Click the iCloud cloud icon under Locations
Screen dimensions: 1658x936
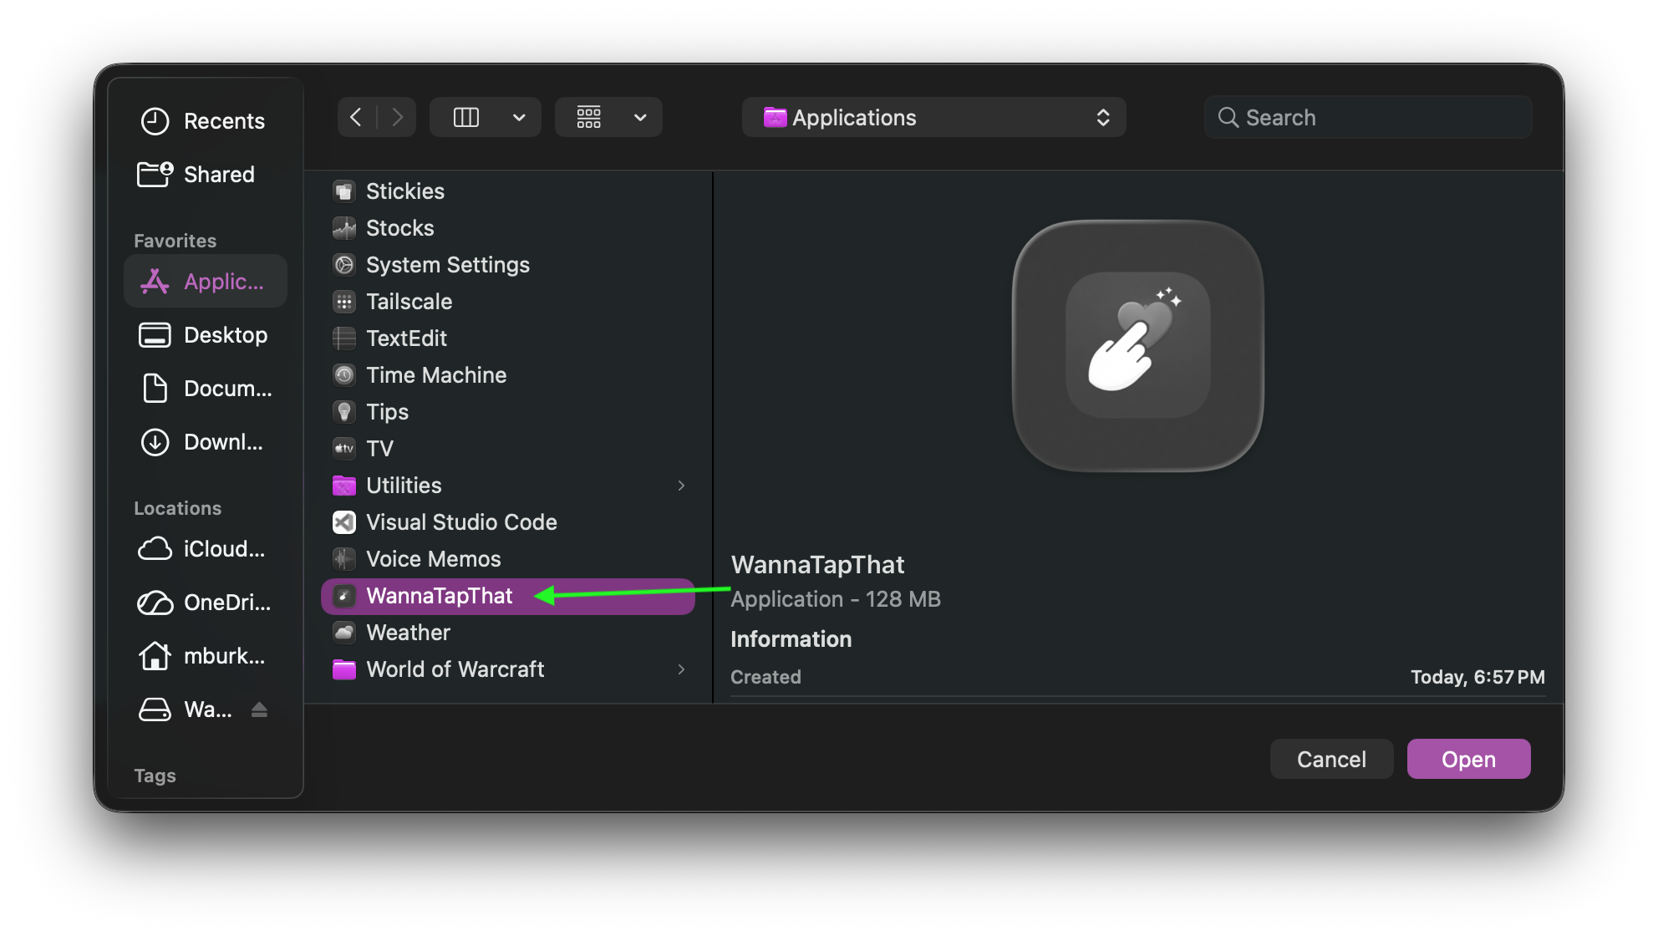coord(155,549)
